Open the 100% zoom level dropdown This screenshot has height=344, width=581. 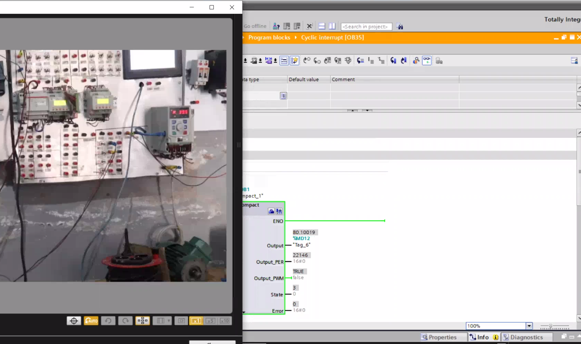(x=529, y=326)
